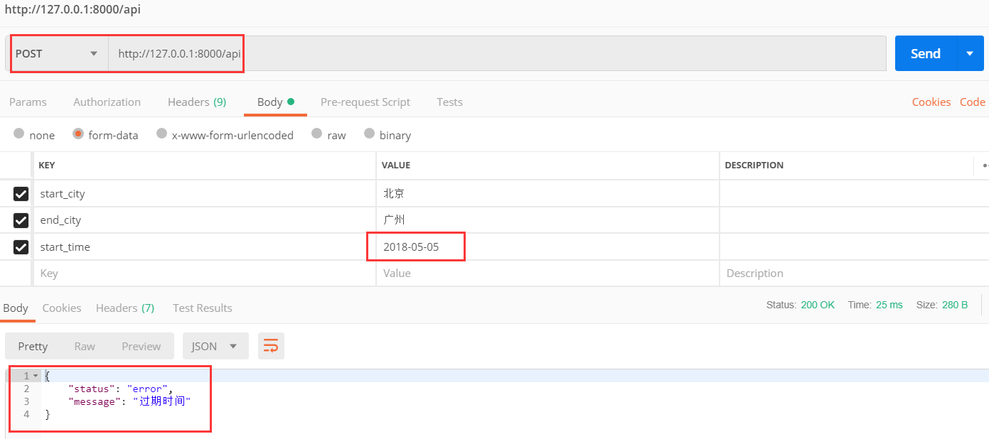Image resolution: width=989 pixels, height=439 pixels.
Task: Select the binary body option
Action: click(369, 134)
